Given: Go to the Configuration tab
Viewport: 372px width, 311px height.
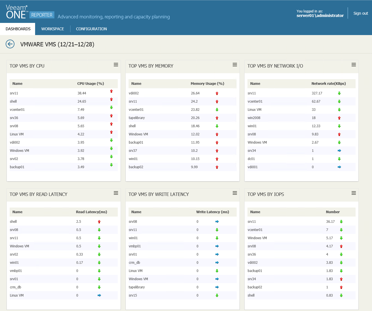Looking at the screenshot, I should click(91, 29).
